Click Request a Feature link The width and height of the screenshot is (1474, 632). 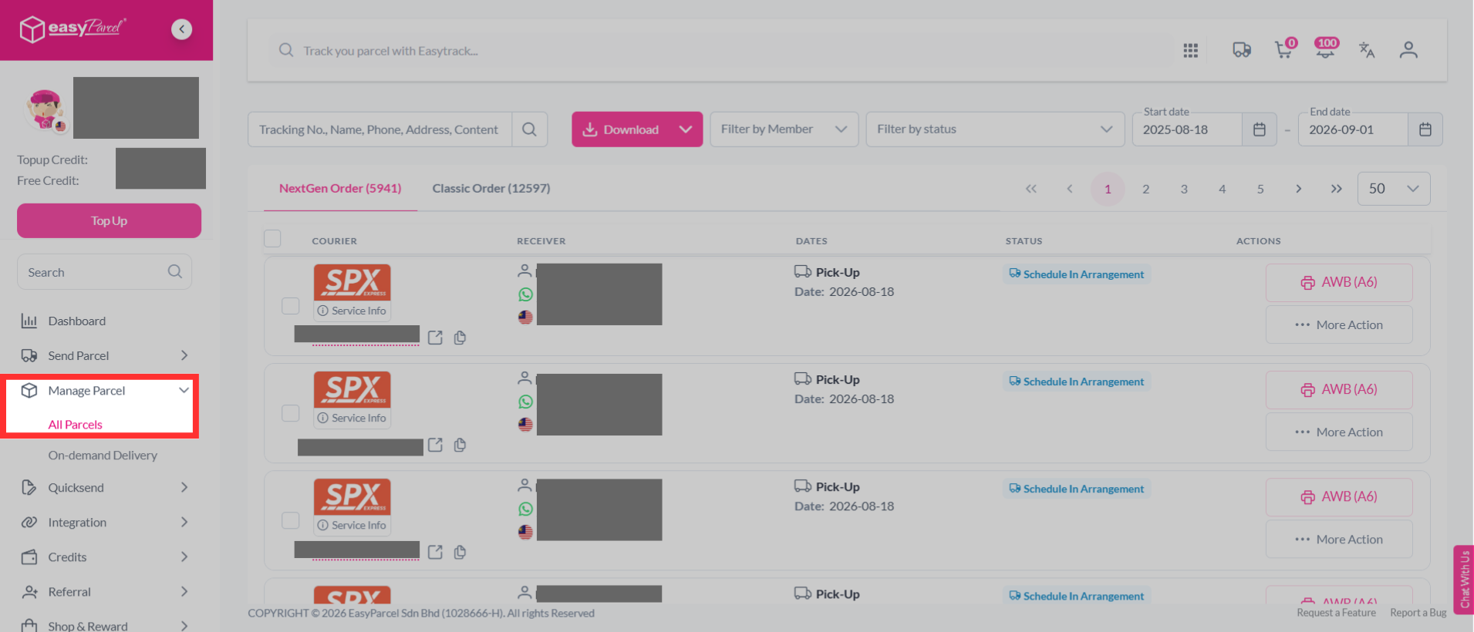point(1336,613)
